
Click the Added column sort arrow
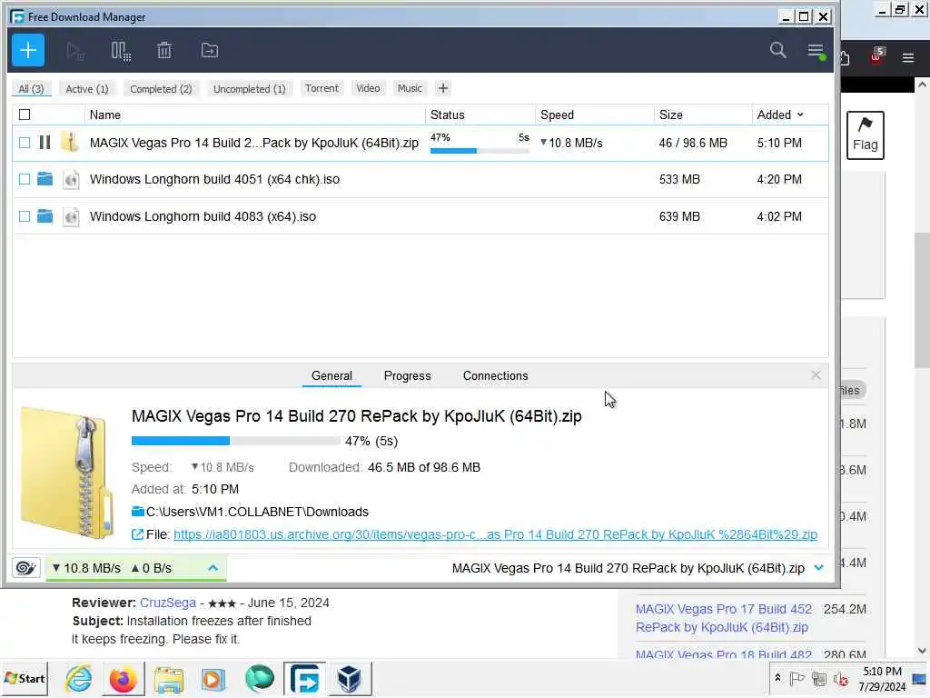tap(800, 115)
